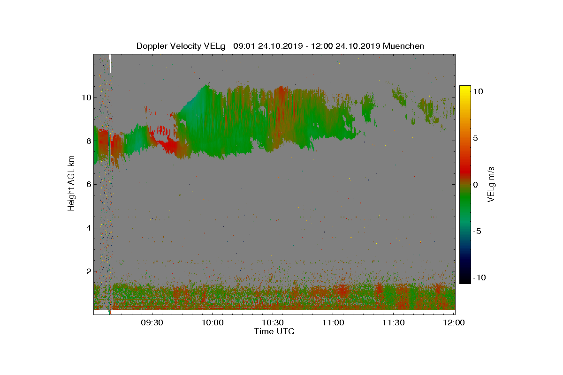The width and height of the screenshot is (563, 375).
Task: Select the 'Time UTC' axis label
Action: click(x=274, y=331)
